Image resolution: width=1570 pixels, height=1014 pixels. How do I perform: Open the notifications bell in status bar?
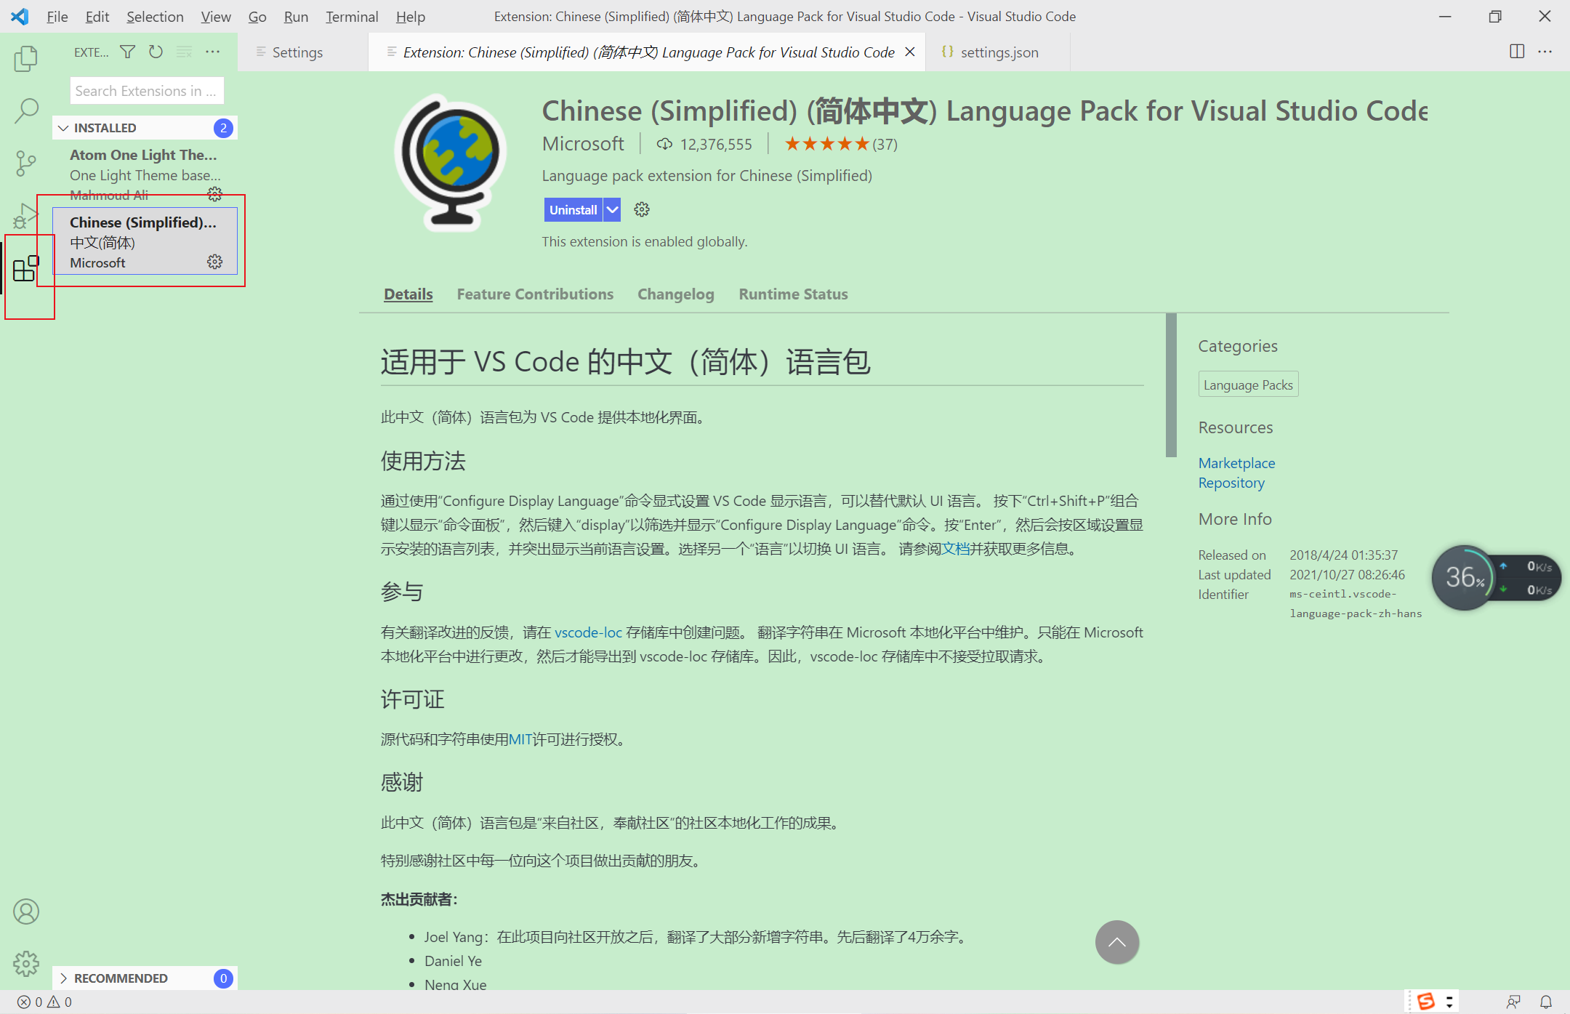click(x=1546, y=1002)
